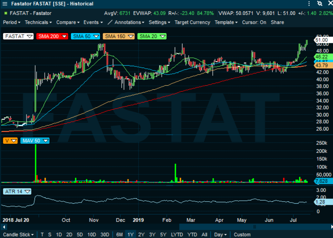
Task: Click the 84.78% value in the header
Action: coord(206,13)
